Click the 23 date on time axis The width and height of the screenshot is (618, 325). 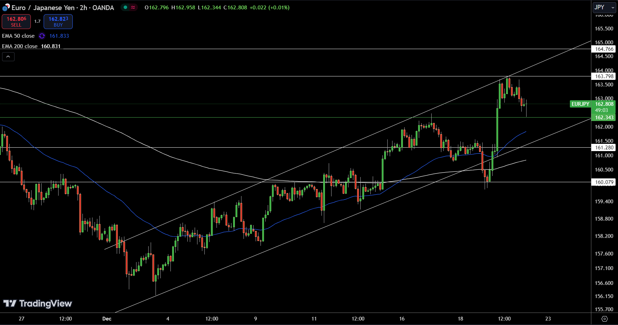click(548, 319)
